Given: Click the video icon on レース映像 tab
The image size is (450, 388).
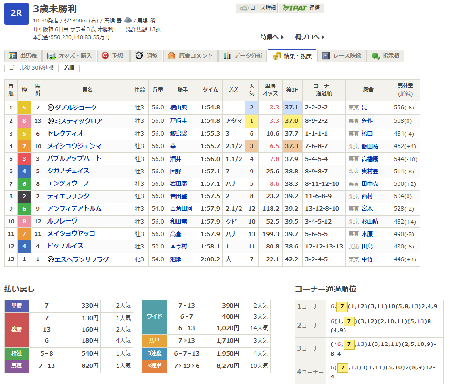Looking at the screenshot, I should (x=326, y=56).
